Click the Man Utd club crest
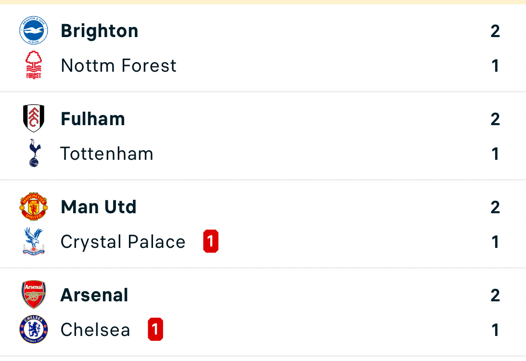This screenshot has width=526, height=361. pos(34,207)
